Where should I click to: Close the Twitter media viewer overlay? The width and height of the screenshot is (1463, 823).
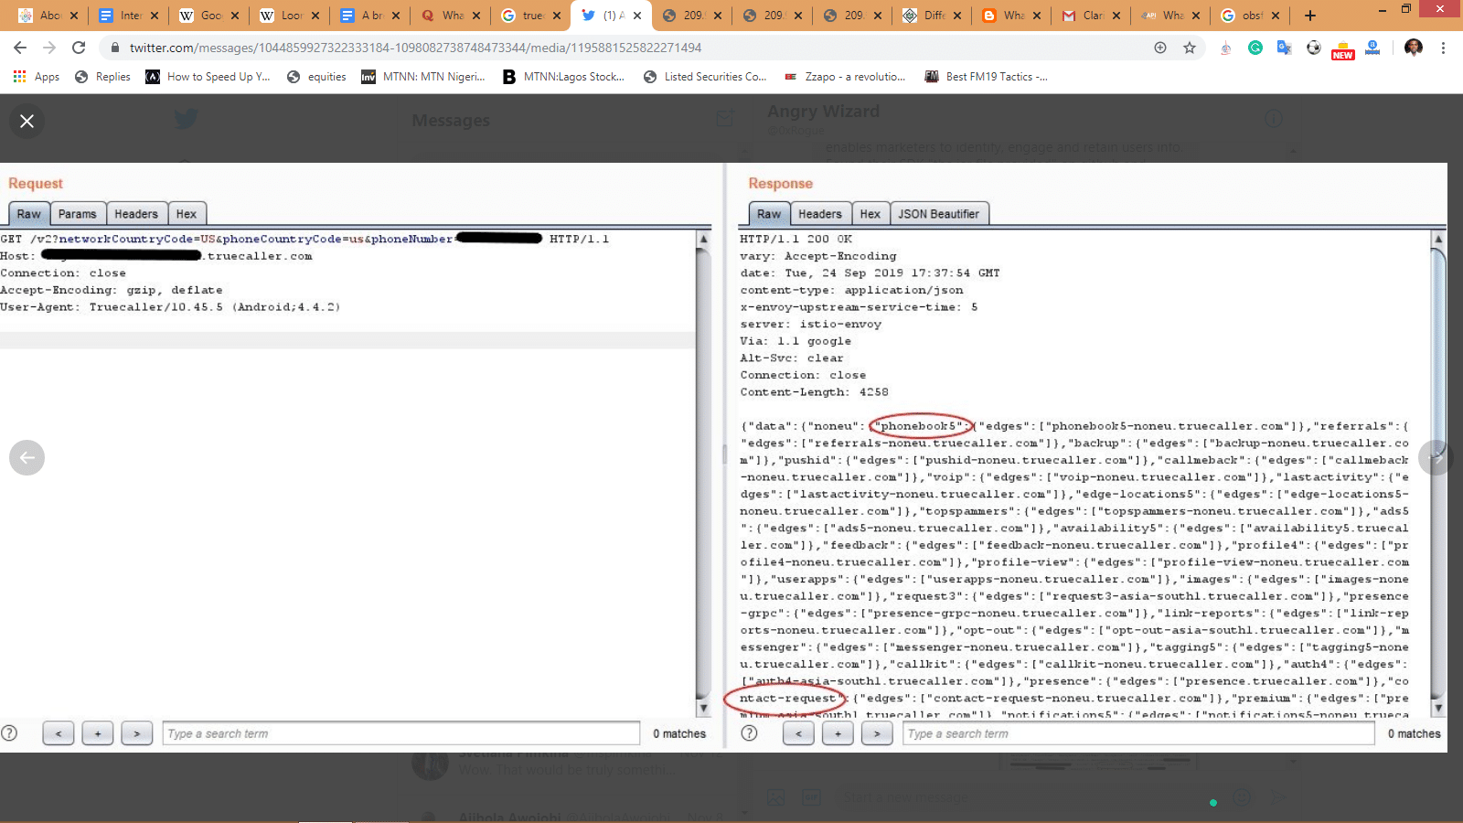27,121
